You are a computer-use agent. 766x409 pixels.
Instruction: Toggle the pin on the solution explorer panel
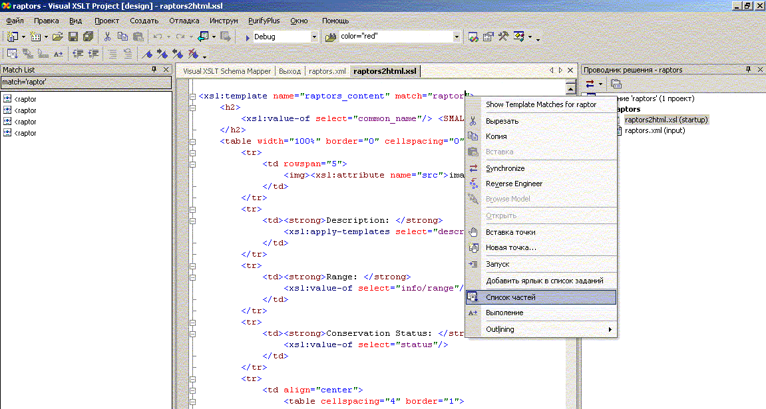[748, 69]
